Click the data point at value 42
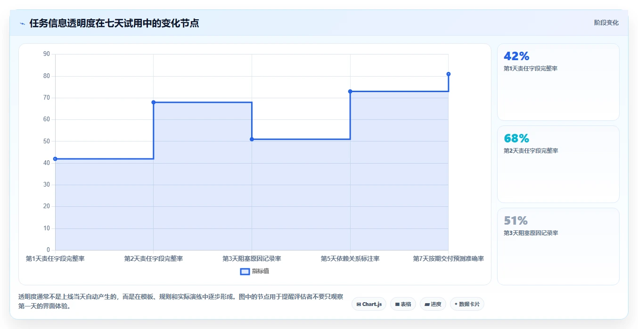The height and width of the screenshot is (329, 638). tap(55, 159)
